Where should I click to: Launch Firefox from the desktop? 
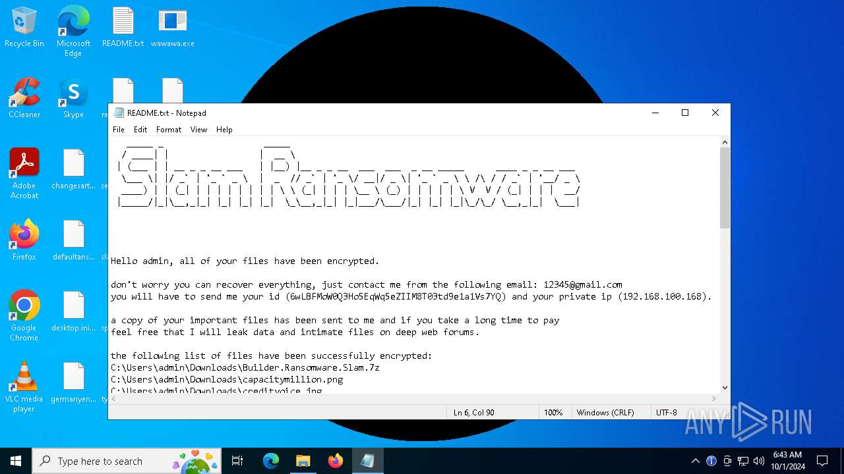pyautogui.click(x=24, y=240)
